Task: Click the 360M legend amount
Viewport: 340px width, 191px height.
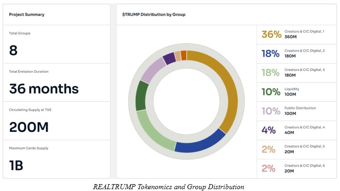Action: pos(291,37)
